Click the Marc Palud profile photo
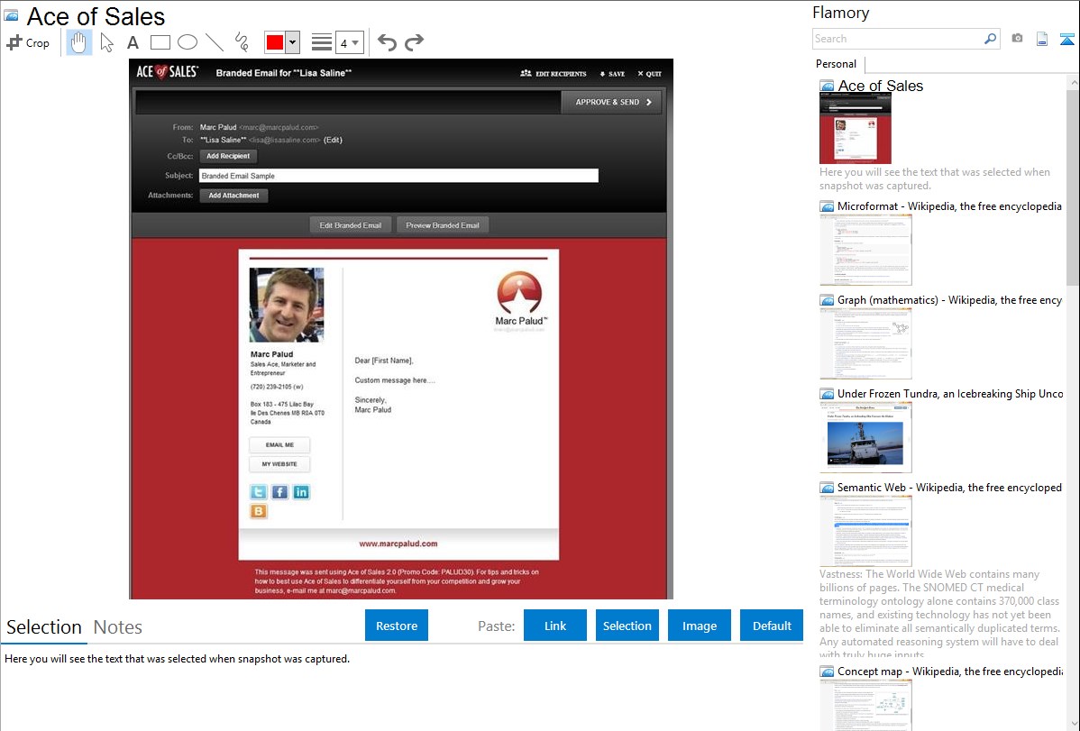Image resolution: width=1080 pixels, height=731 pixels. point(287,306)
